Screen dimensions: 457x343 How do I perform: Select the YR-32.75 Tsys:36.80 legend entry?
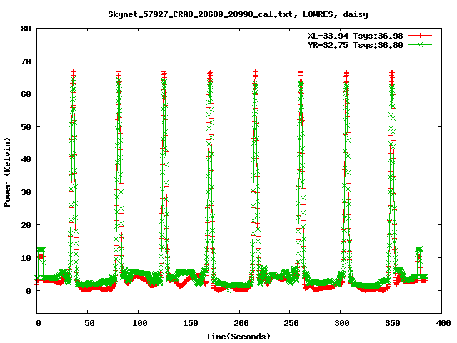click(356, 45)
